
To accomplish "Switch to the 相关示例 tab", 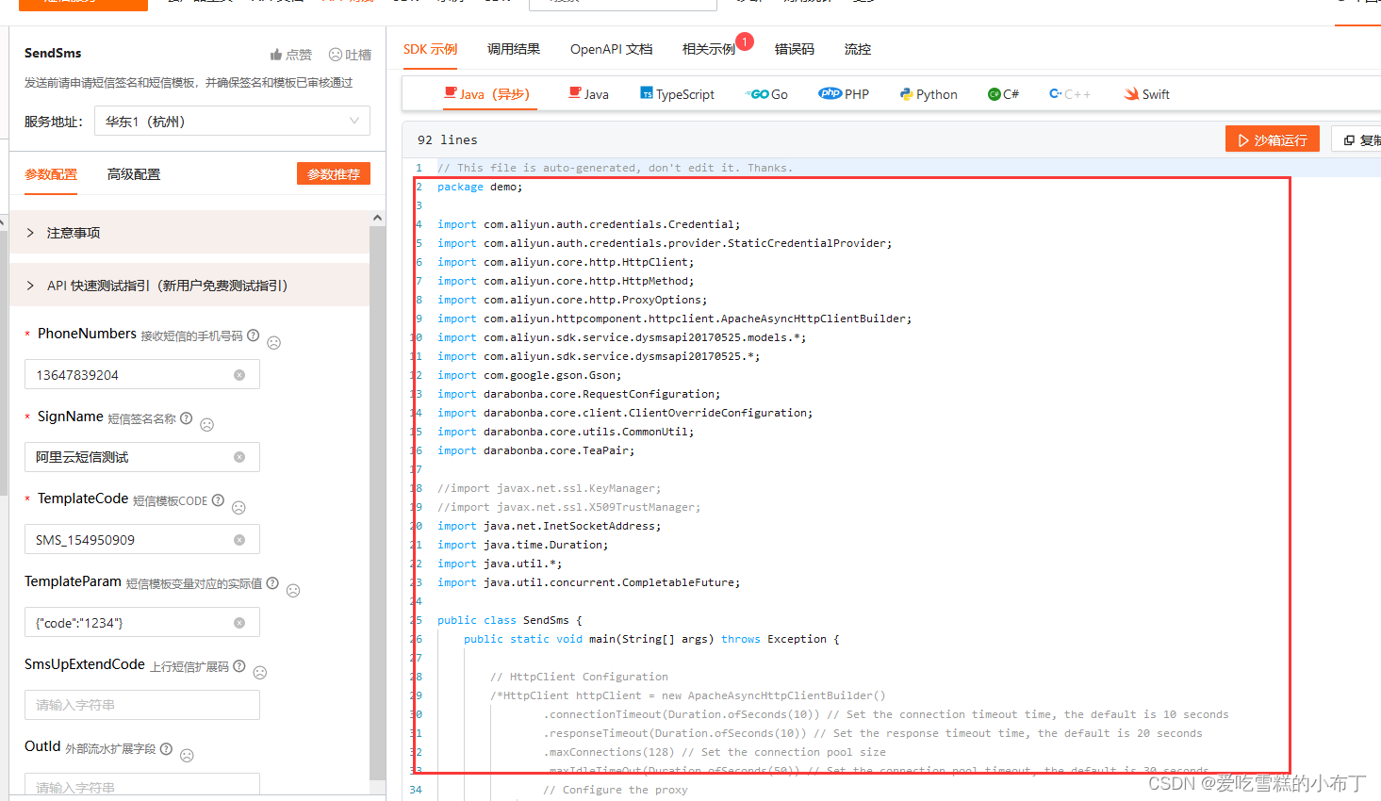I will (x=709, y=49).
